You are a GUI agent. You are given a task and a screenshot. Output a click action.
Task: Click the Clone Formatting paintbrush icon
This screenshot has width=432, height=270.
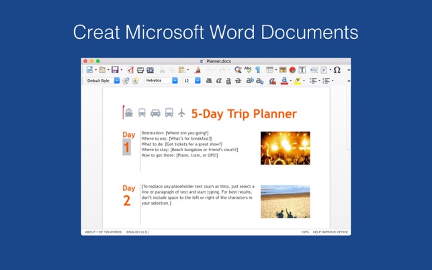pos(198,70)
